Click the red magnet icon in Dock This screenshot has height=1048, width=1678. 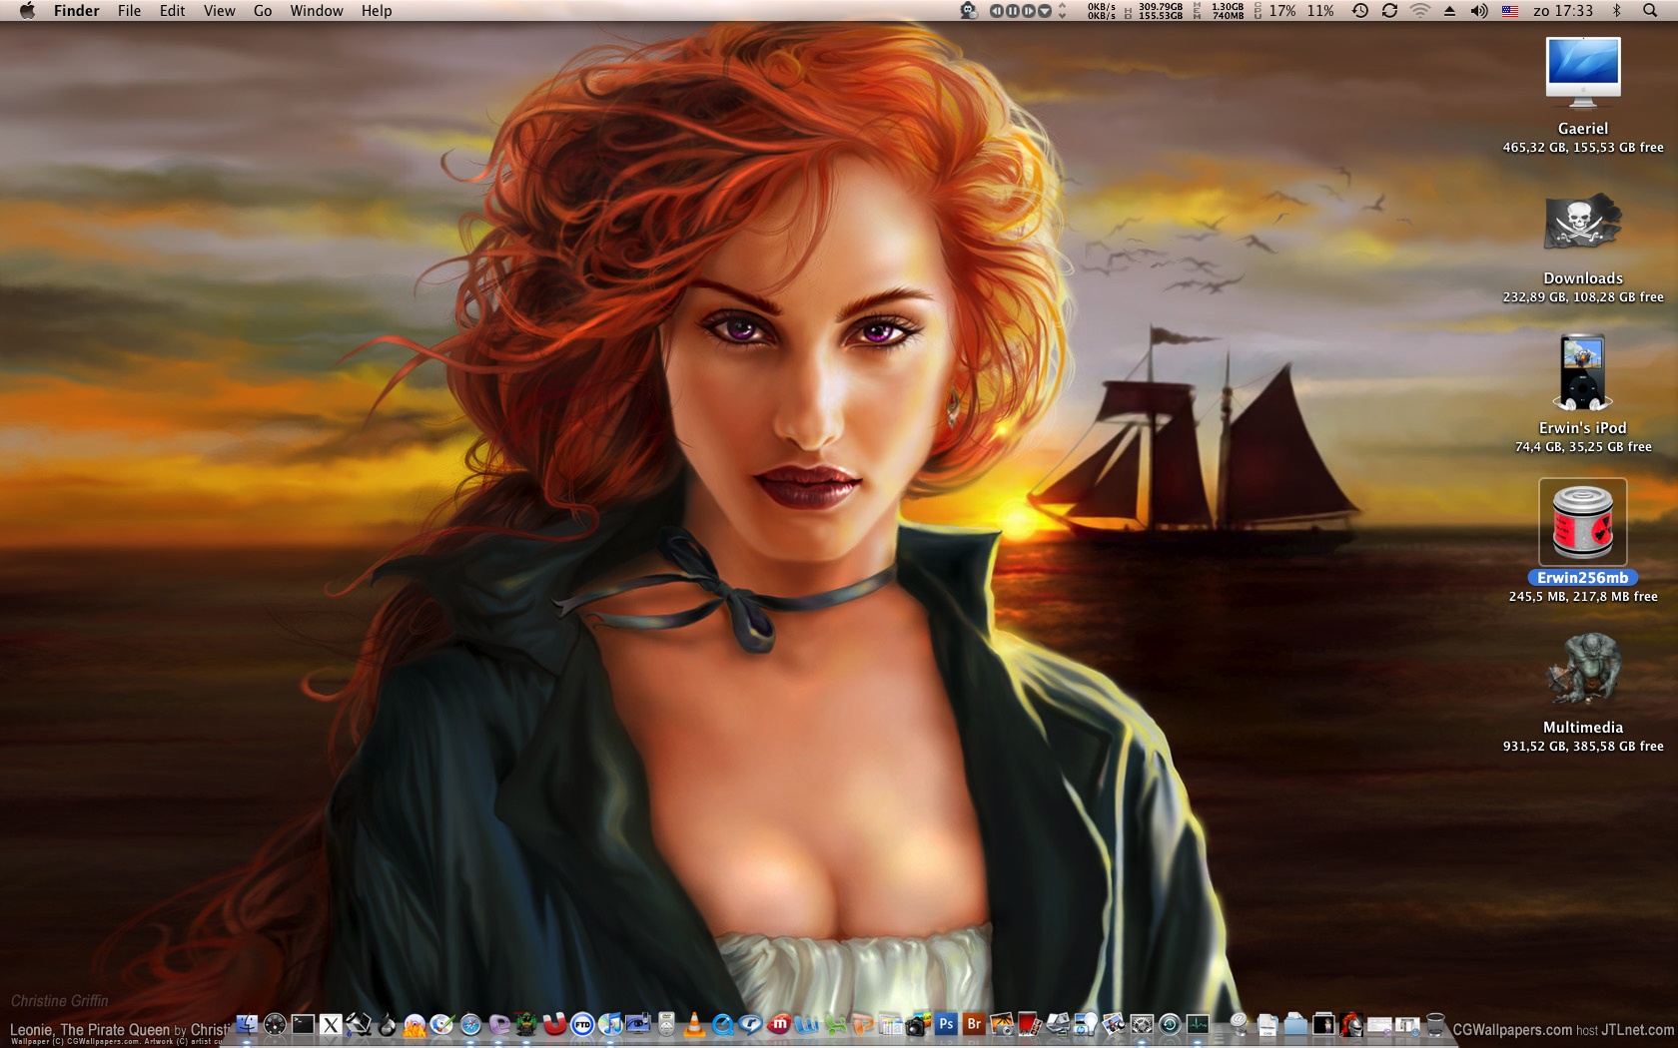(554, 1025)
